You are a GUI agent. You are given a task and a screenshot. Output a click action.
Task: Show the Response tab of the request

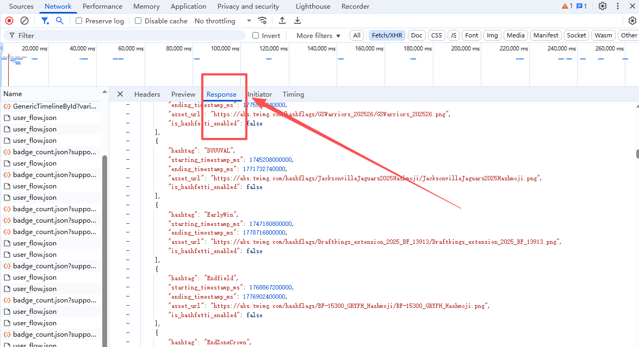(221, 94)
